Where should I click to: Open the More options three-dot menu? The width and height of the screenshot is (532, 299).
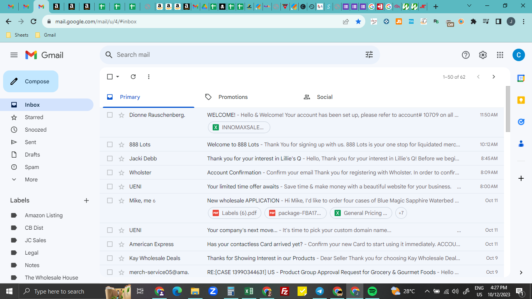pos(149,77)
